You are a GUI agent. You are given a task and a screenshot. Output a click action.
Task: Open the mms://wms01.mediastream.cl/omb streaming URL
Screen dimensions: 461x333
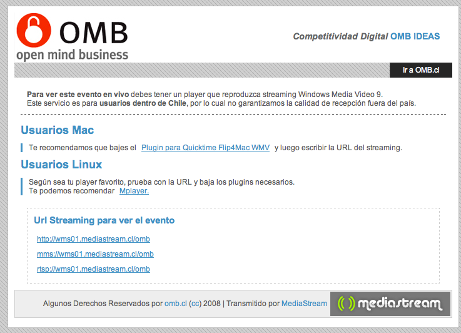95,254
